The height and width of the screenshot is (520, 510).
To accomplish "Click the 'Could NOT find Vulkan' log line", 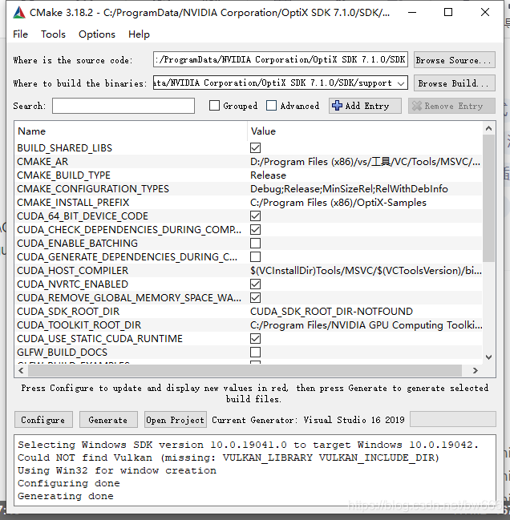I will [229, 458].
